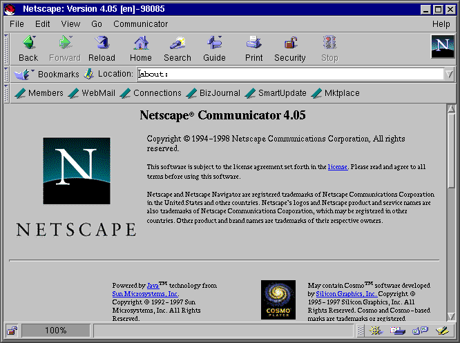Viewport: 460px width, 343px height.
Task: Open the Search toolbar button
Action: coord(178,49)
